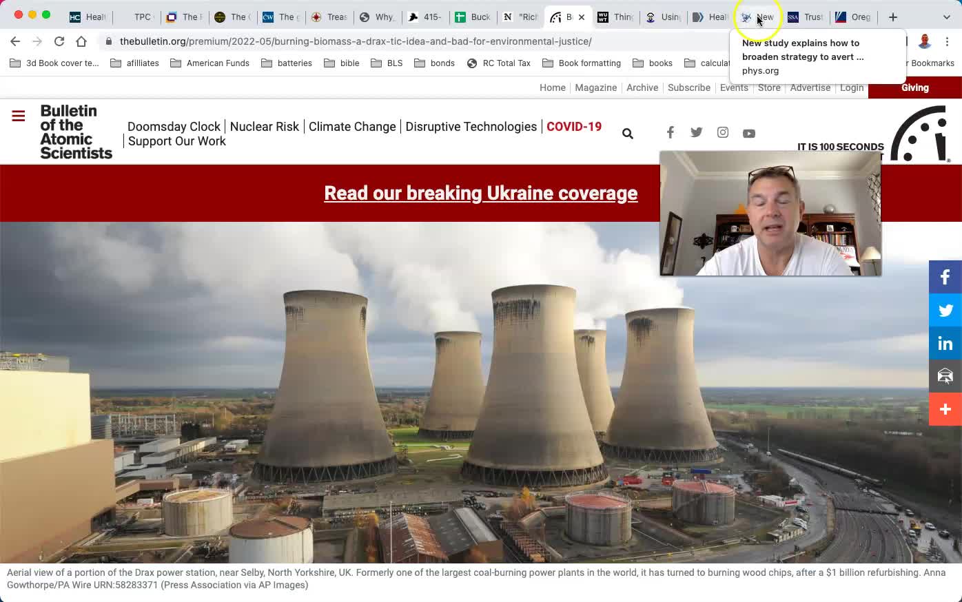Open RC Total Tax bookmark
Image resolution: width=962 pixels, height=602 pixels.
(499, 63)
